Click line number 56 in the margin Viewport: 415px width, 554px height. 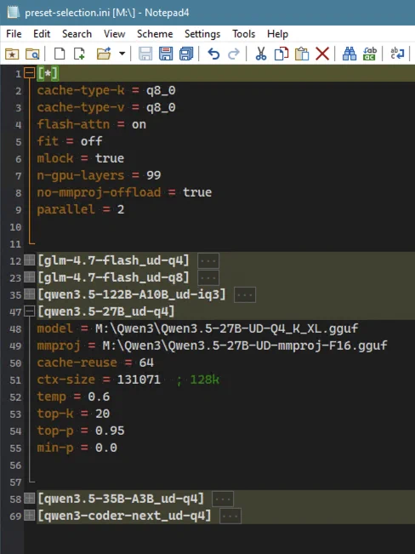(15, 465)
